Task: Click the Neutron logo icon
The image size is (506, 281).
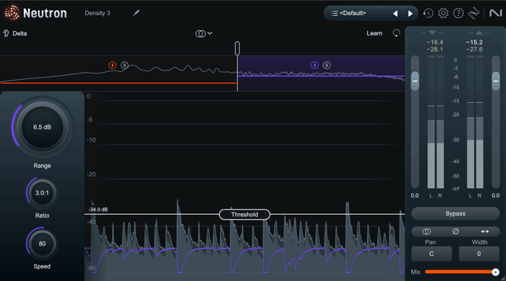Action: point(12,13)
